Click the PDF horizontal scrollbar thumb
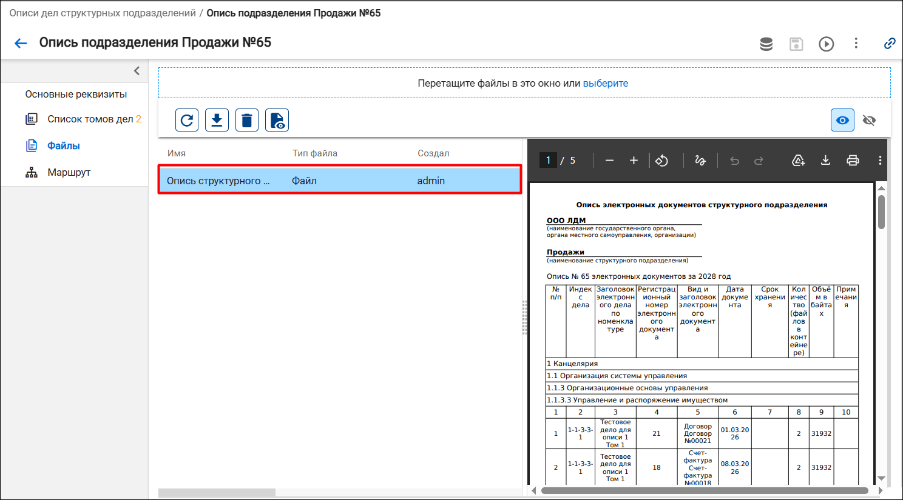 (705, 490)
